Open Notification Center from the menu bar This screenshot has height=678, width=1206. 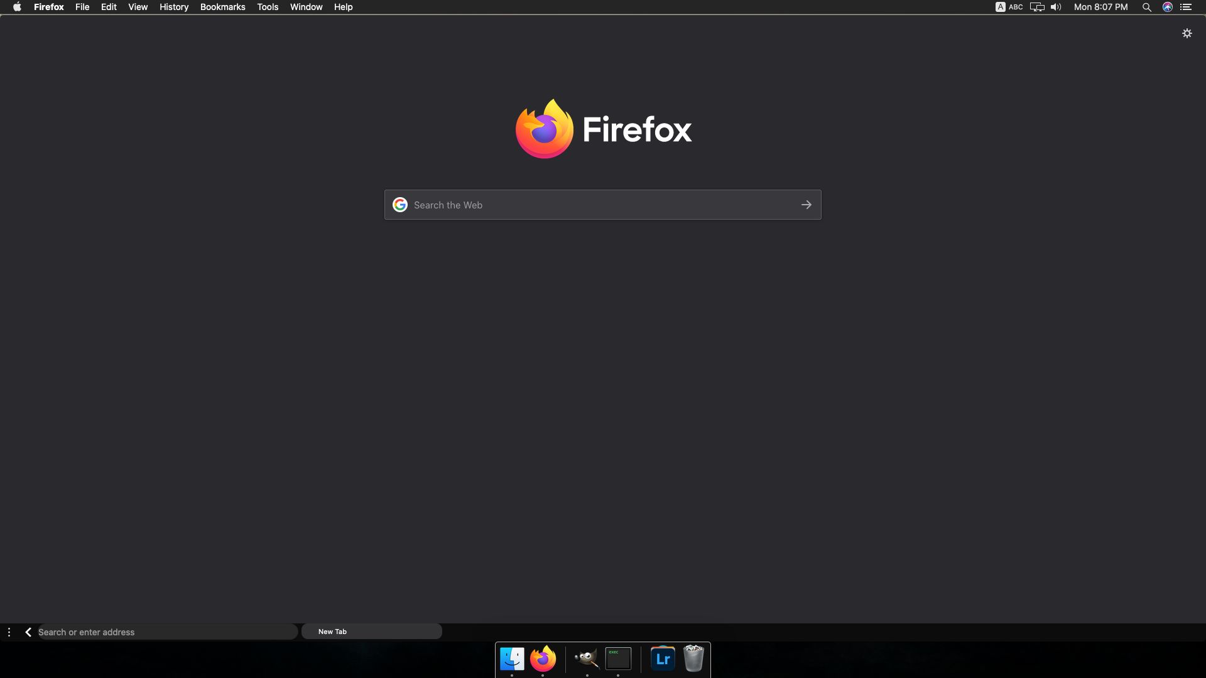pos(1187,7)
